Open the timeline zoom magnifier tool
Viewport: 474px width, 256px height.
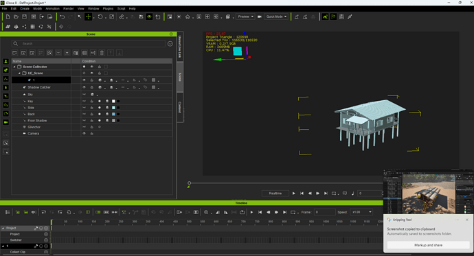point(206,212)
